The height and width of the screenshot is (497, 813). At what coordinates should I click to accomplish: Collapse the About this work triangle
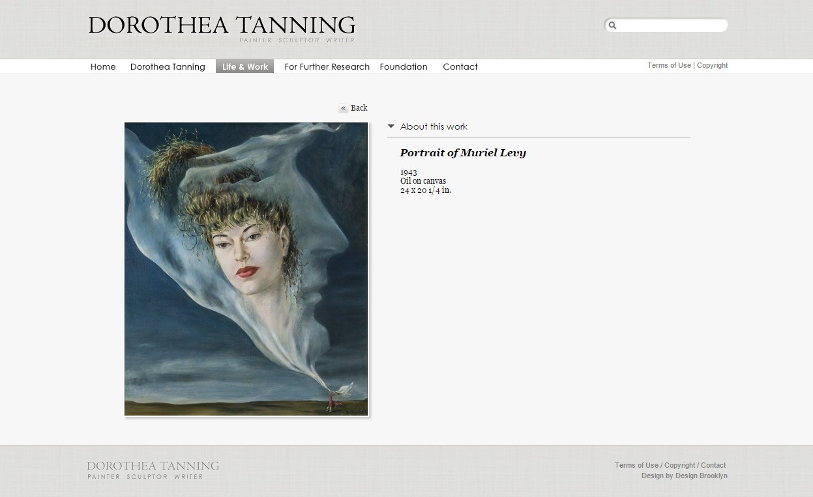[x=391, y=126]
